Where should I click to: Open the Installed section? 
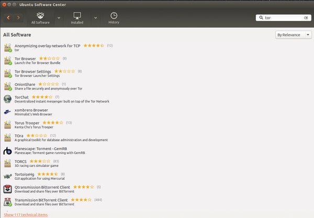coord(77,18)
